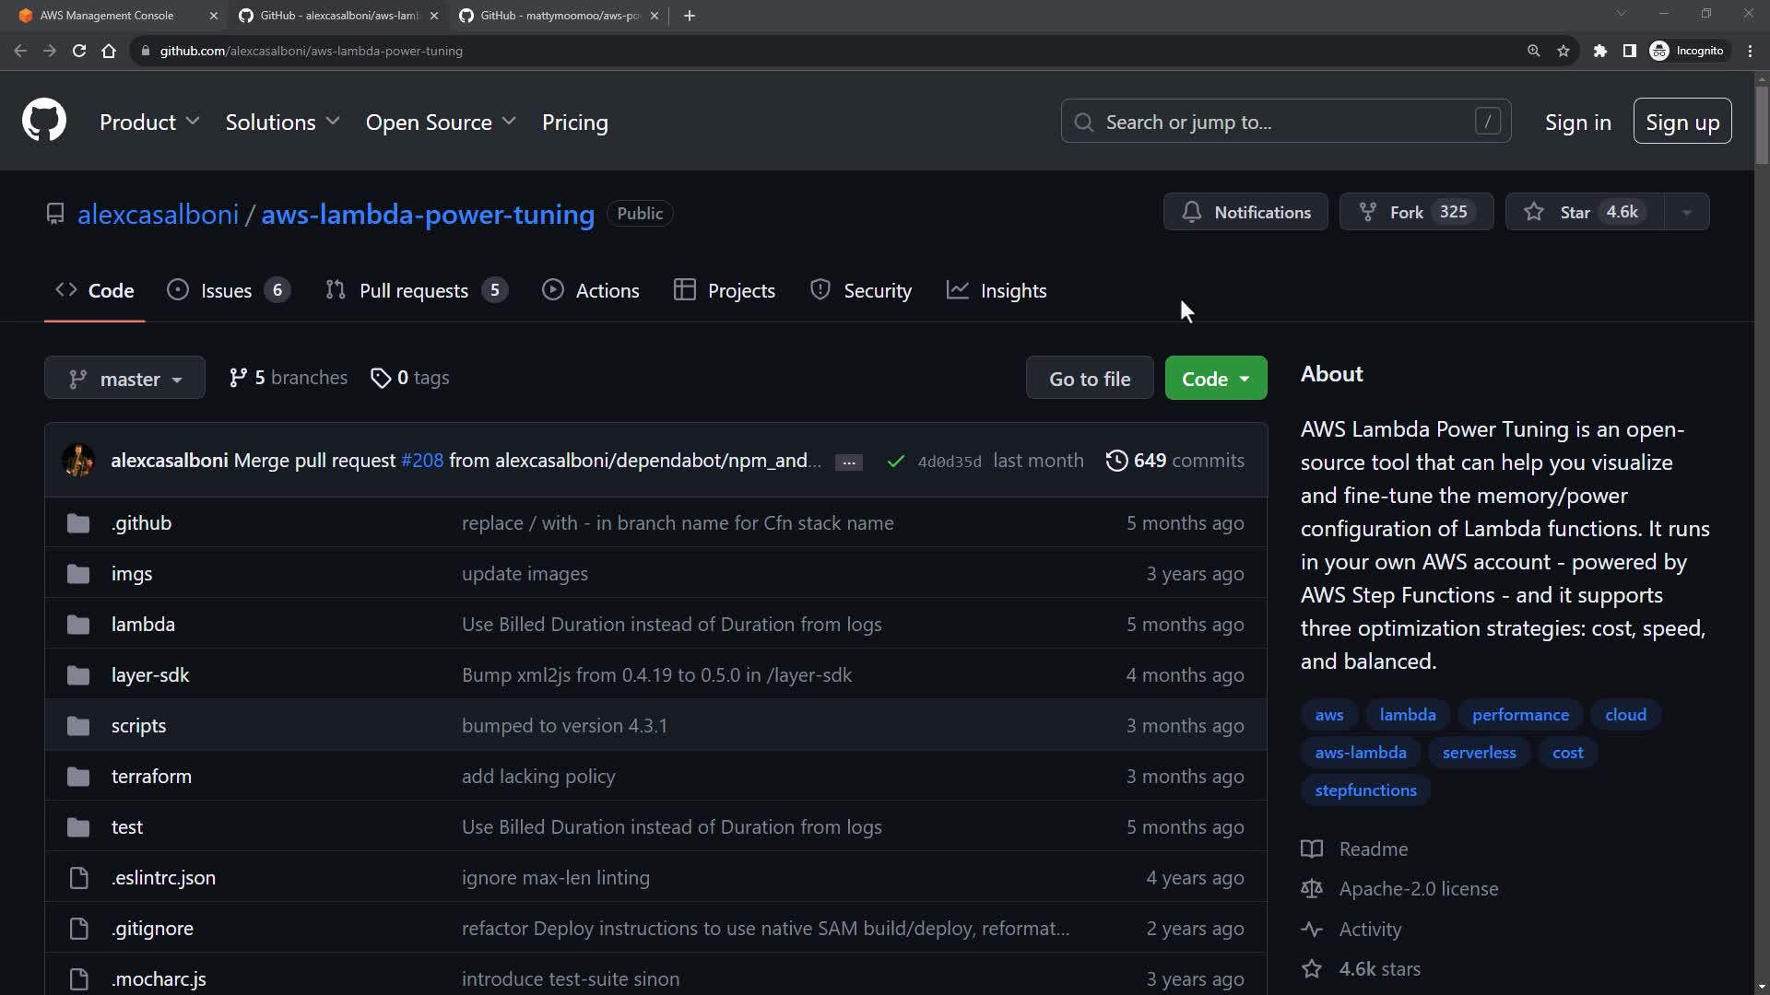Open browser extensions puzzle icon
The height and width of the screenshot is (995, 1770).
coord(1600,51)
